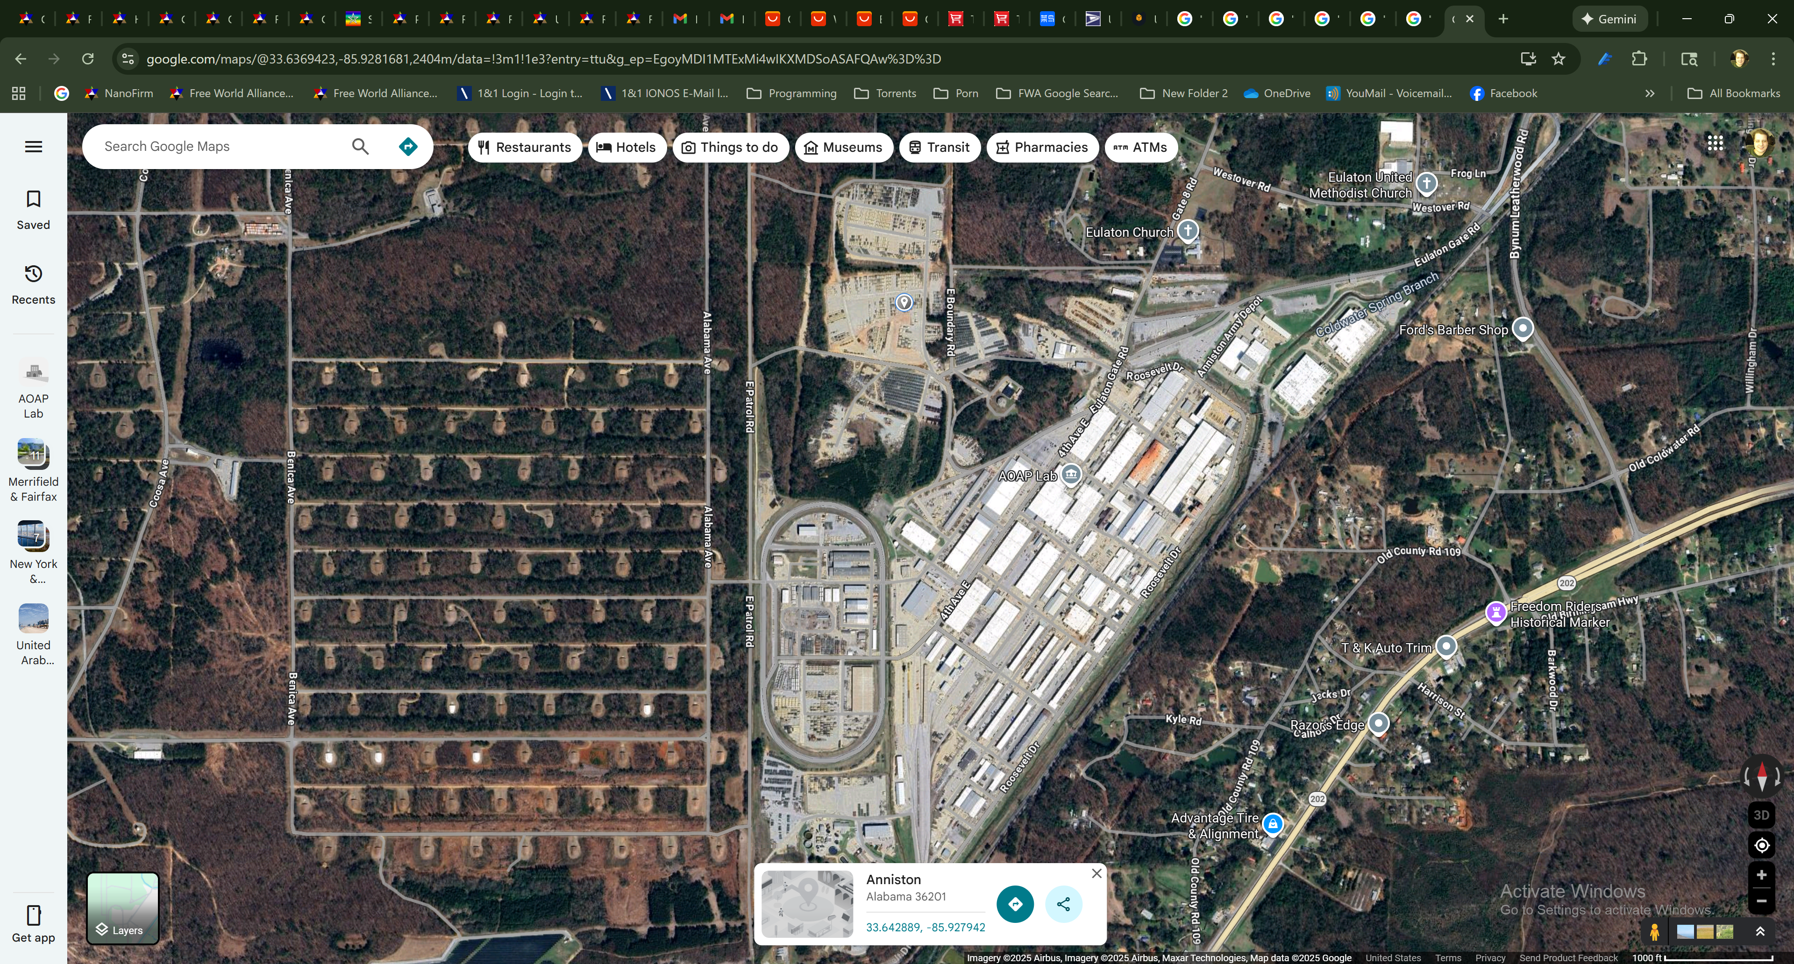
Task: Open the Google apps grid icon
Action: pyautogui.click(x=1716, y=143)
